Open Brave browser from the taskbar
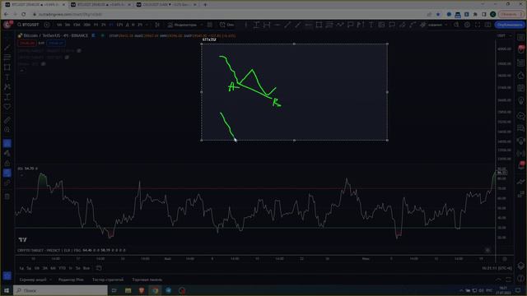Image resolution: width=527 pixels, height=296 pixels. pyautogui.click(x=141, y=290)
